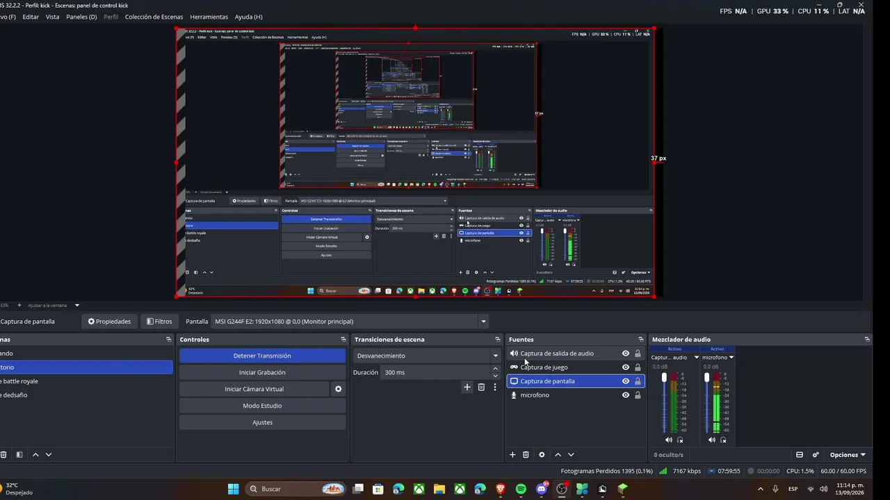Hide the microfono source

tap(626, 395)
